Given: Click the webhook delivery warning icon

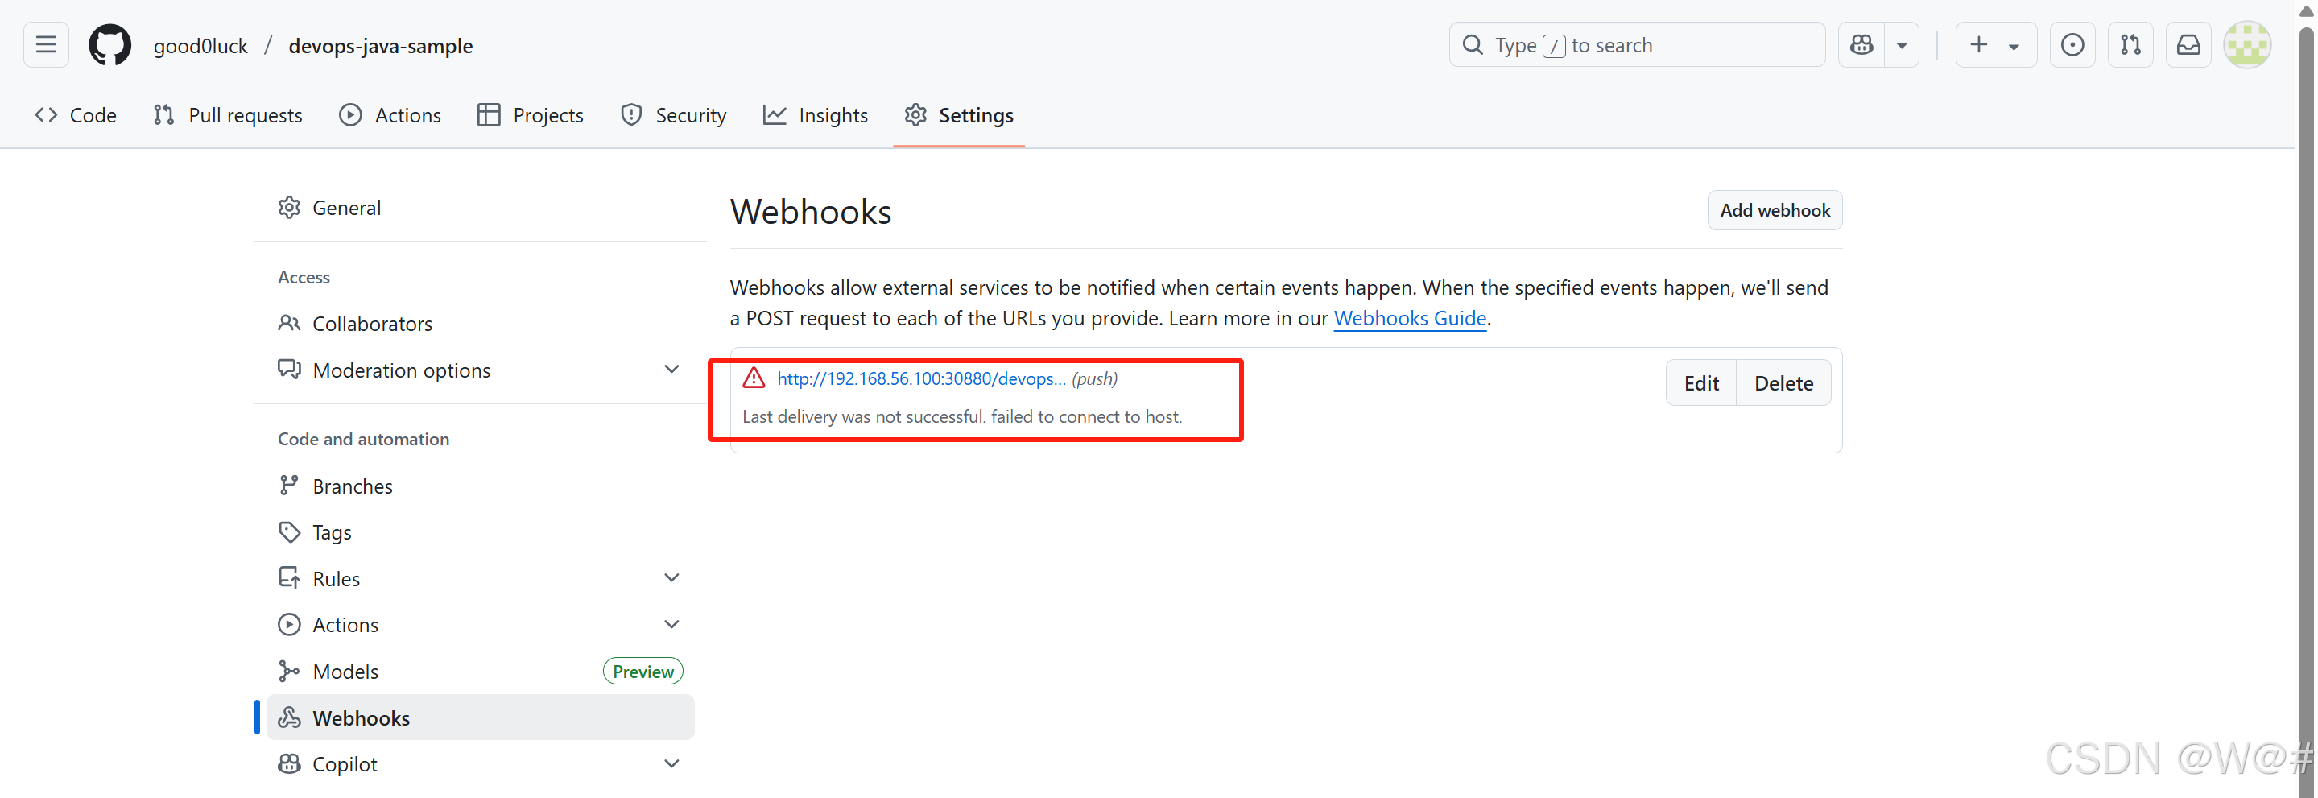Looking at the screenshot, I should 753,378.
